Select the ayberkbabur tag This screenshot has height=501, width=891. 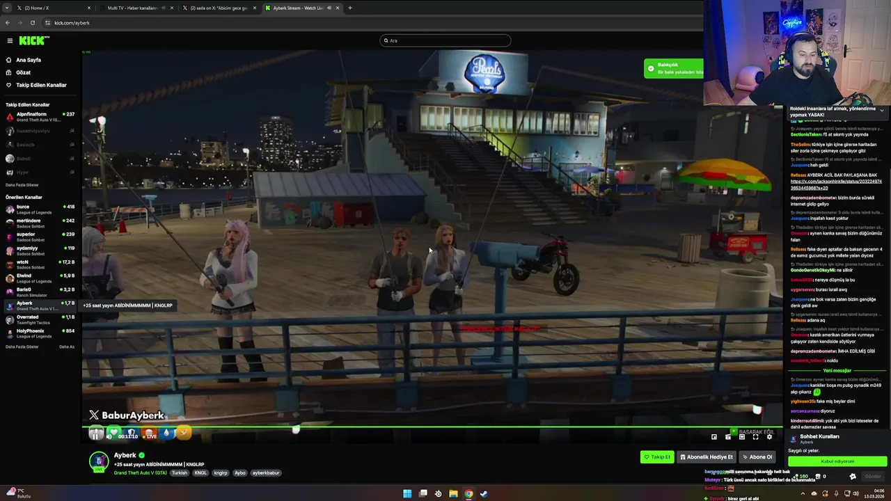[x=265, y=473]
